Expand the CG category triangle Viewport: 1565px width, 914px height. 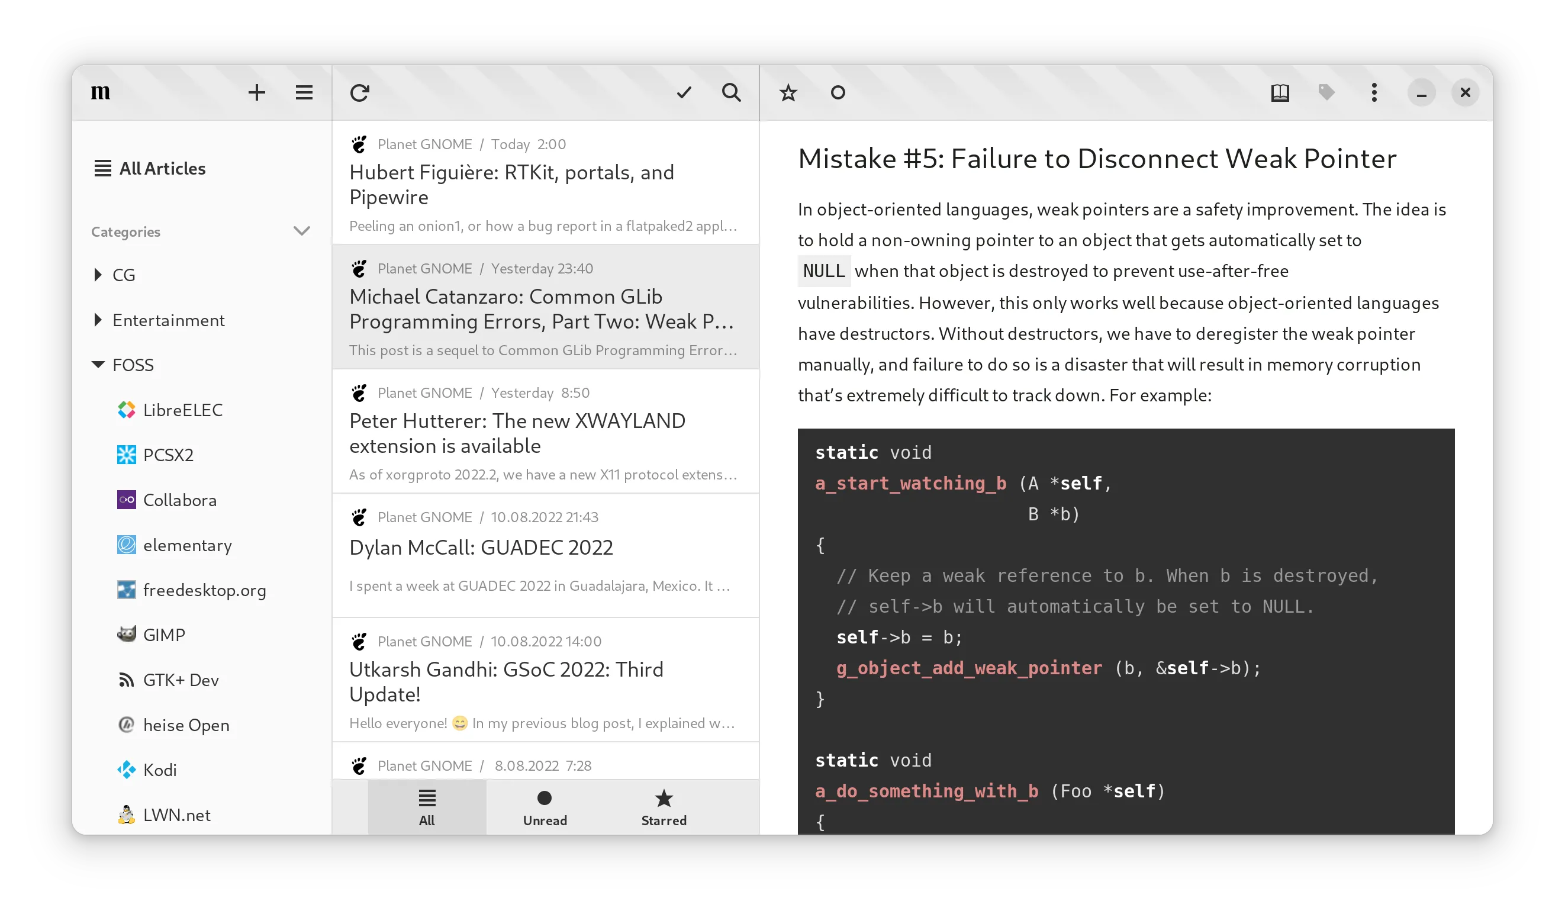tap(98, 275)
